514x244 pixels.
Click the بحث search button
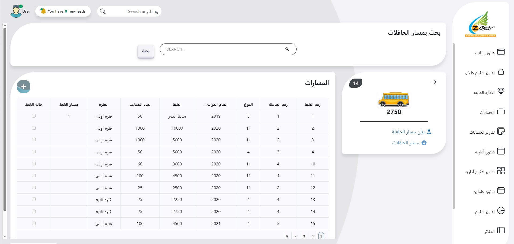tap(146, 51)
